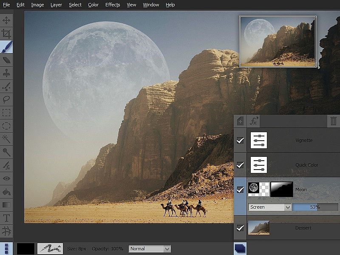Uncheck the Quick Color layer visibility
340x255 pixels.
[x=240, y=165]
